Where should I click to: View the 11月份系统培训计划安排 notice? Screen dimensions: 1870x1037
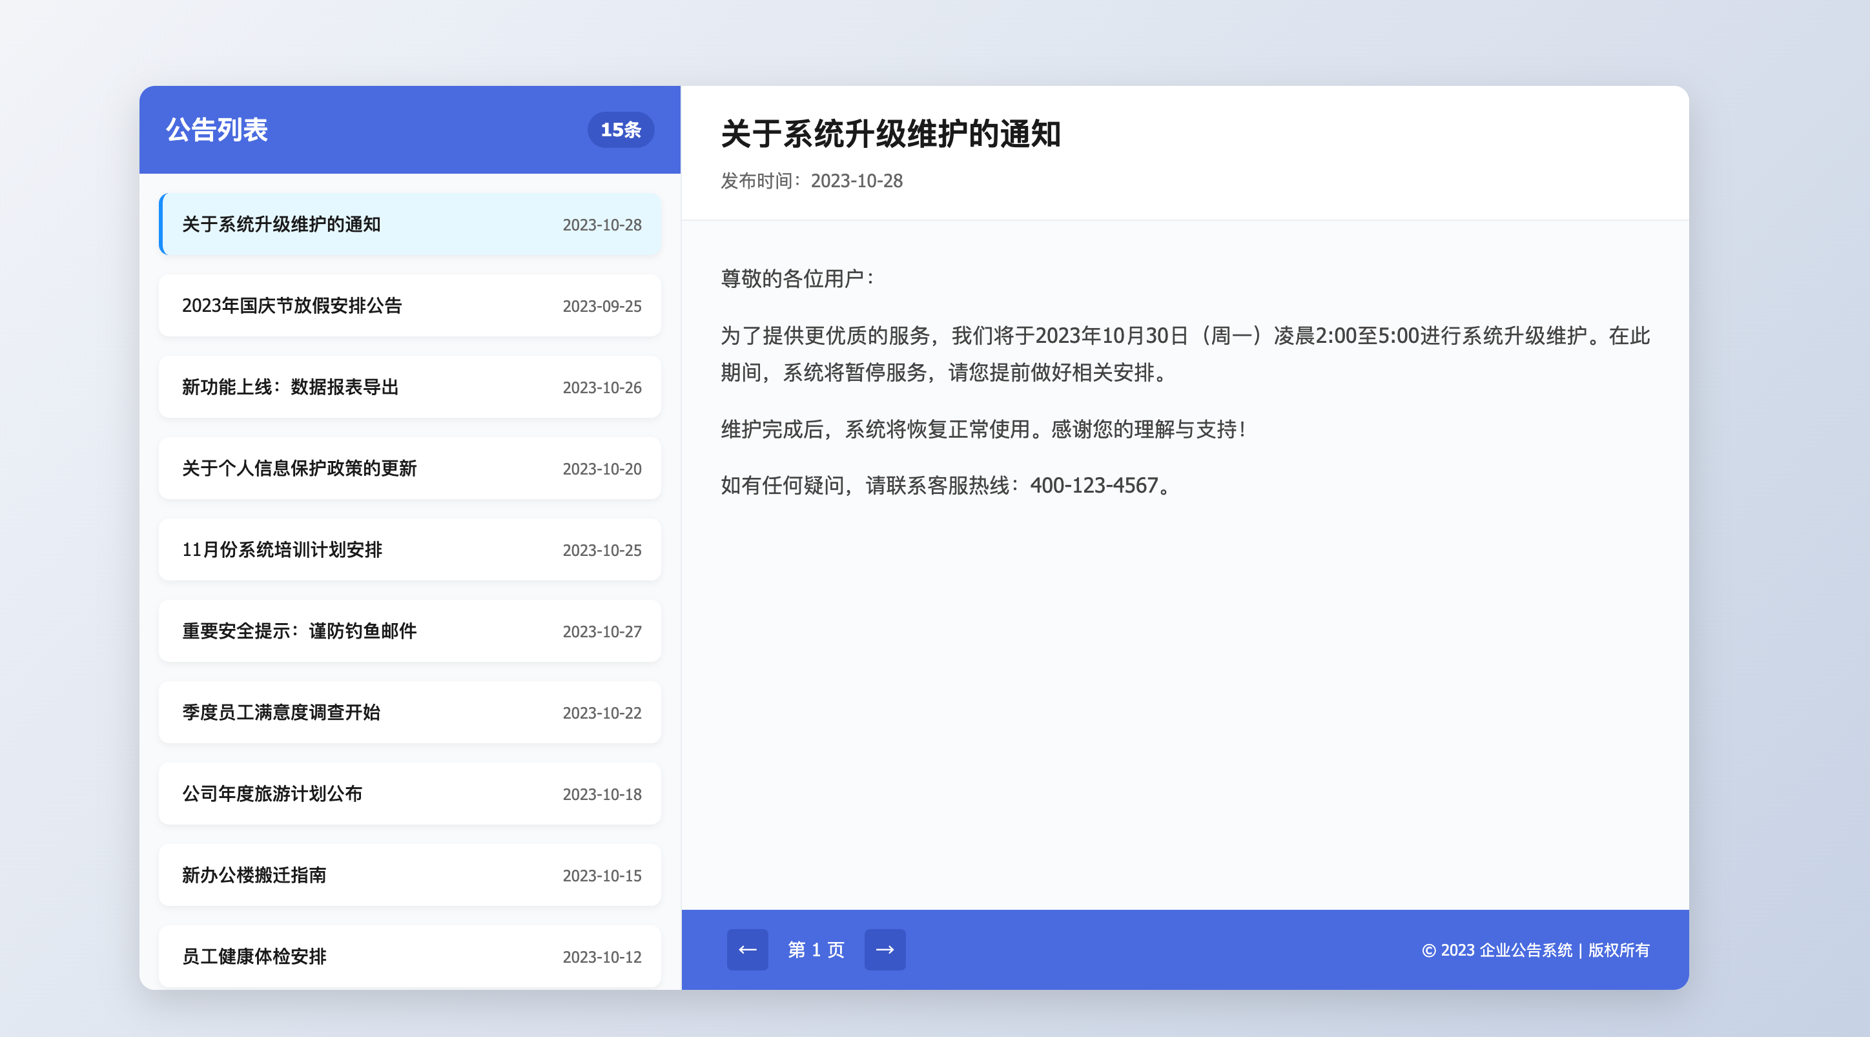coord(282,550)
